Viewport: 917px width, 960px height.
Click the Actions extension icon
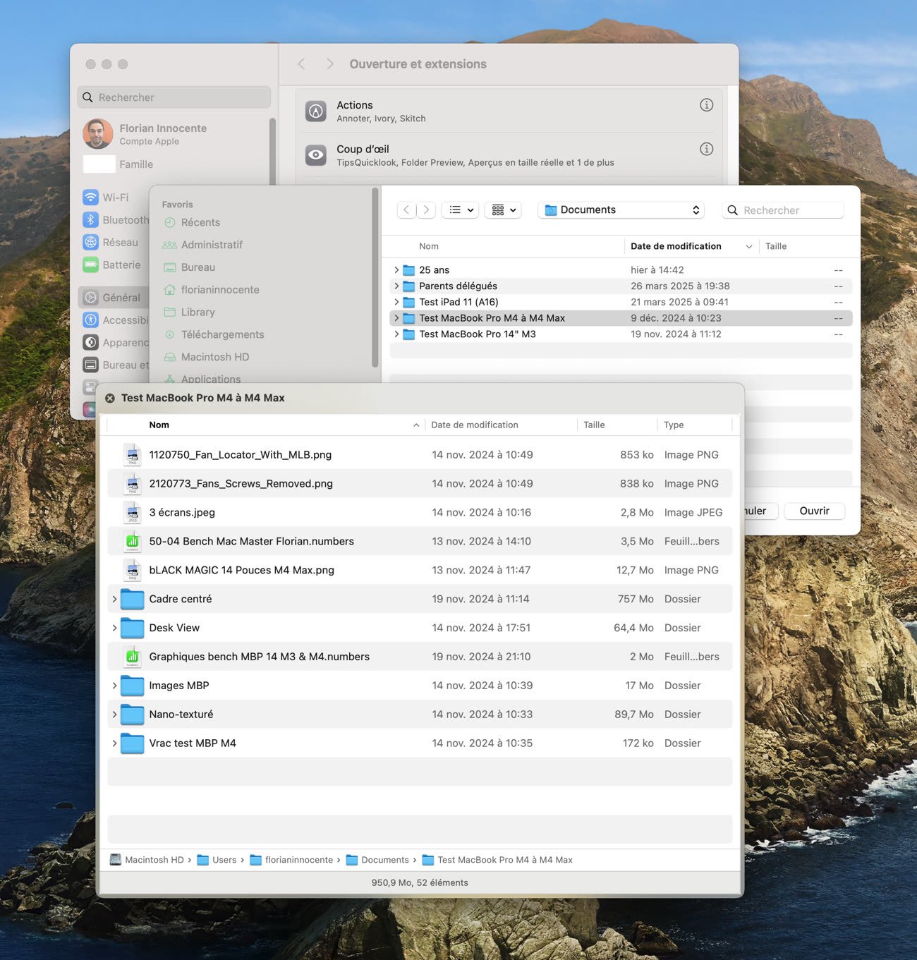pyautogui.click(x=316, y=111)
